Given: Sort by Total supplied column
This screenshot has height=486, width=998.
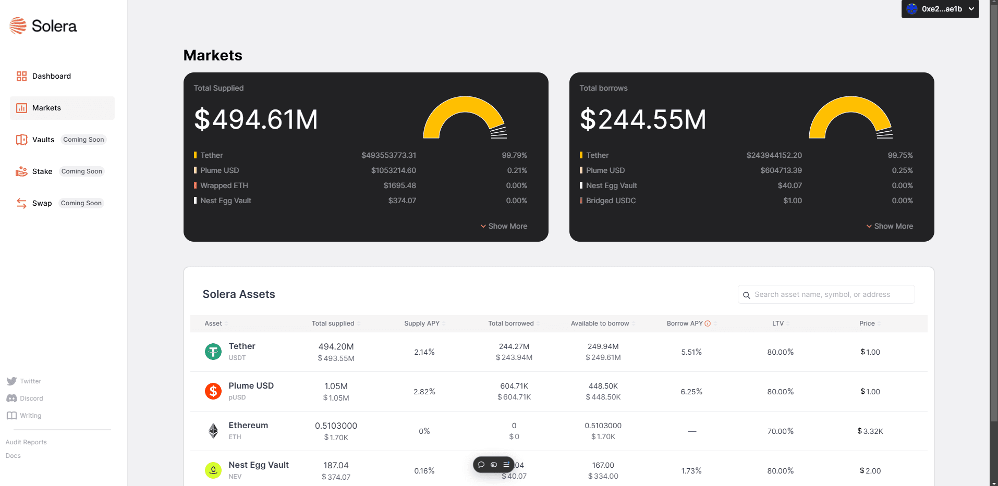Looking at the screenshot, I should click(333, 323).
